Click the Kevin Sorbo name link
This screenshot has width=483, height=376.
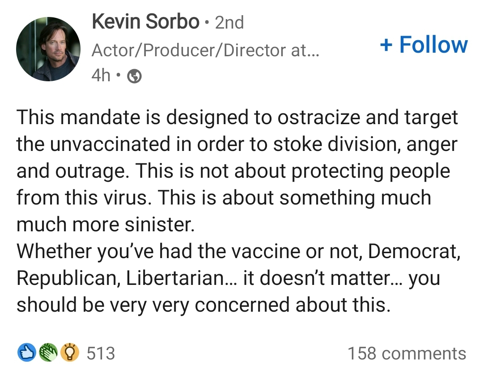click(145, 21)
